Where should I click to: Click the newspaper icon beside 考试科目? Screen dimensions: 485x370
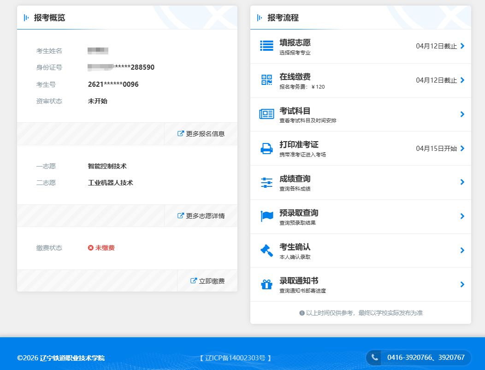(266, 114)
